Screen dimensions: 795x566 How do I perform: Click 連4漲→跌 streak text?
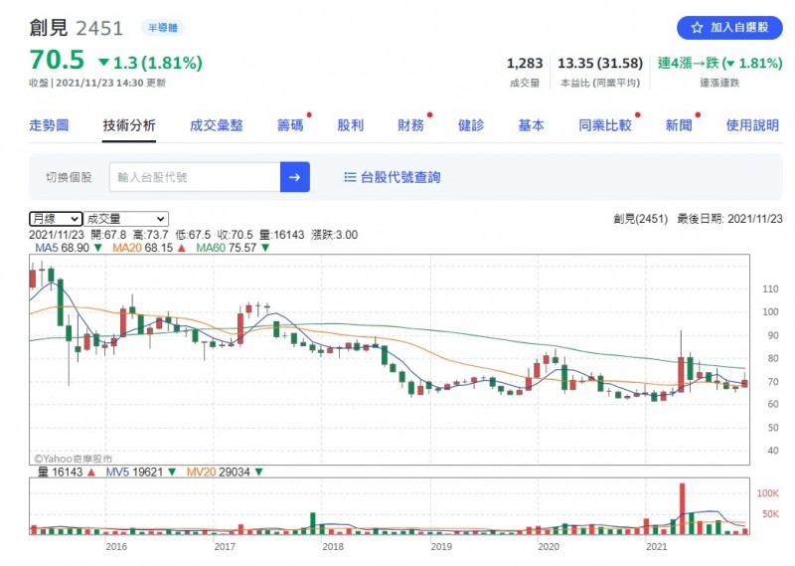719,64
